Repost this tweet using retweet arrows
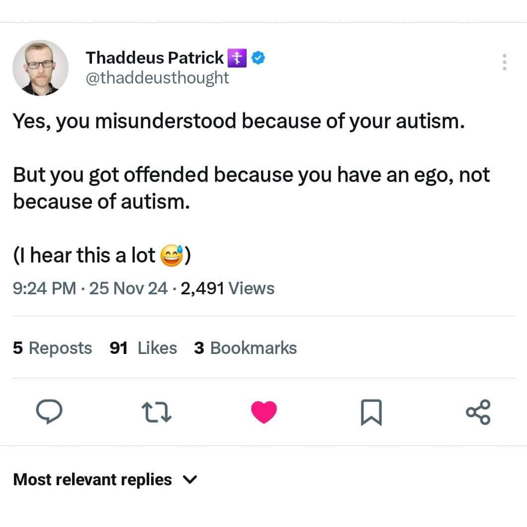Image resolution: width=527 pixels, height=527 pixels. (157, 412)
